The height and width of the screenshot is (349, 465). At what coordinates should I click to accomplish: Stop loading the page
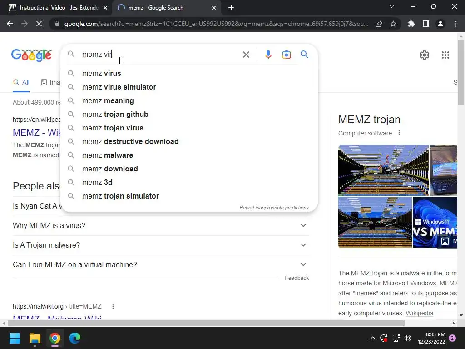[39, 24]
